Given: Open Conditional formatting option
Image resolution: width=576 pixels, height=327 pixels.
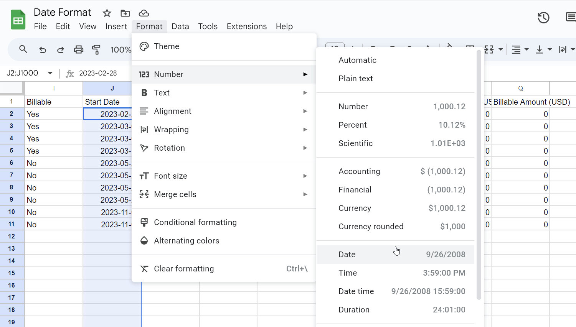Looking at the screenshot, I should point(195,222).
